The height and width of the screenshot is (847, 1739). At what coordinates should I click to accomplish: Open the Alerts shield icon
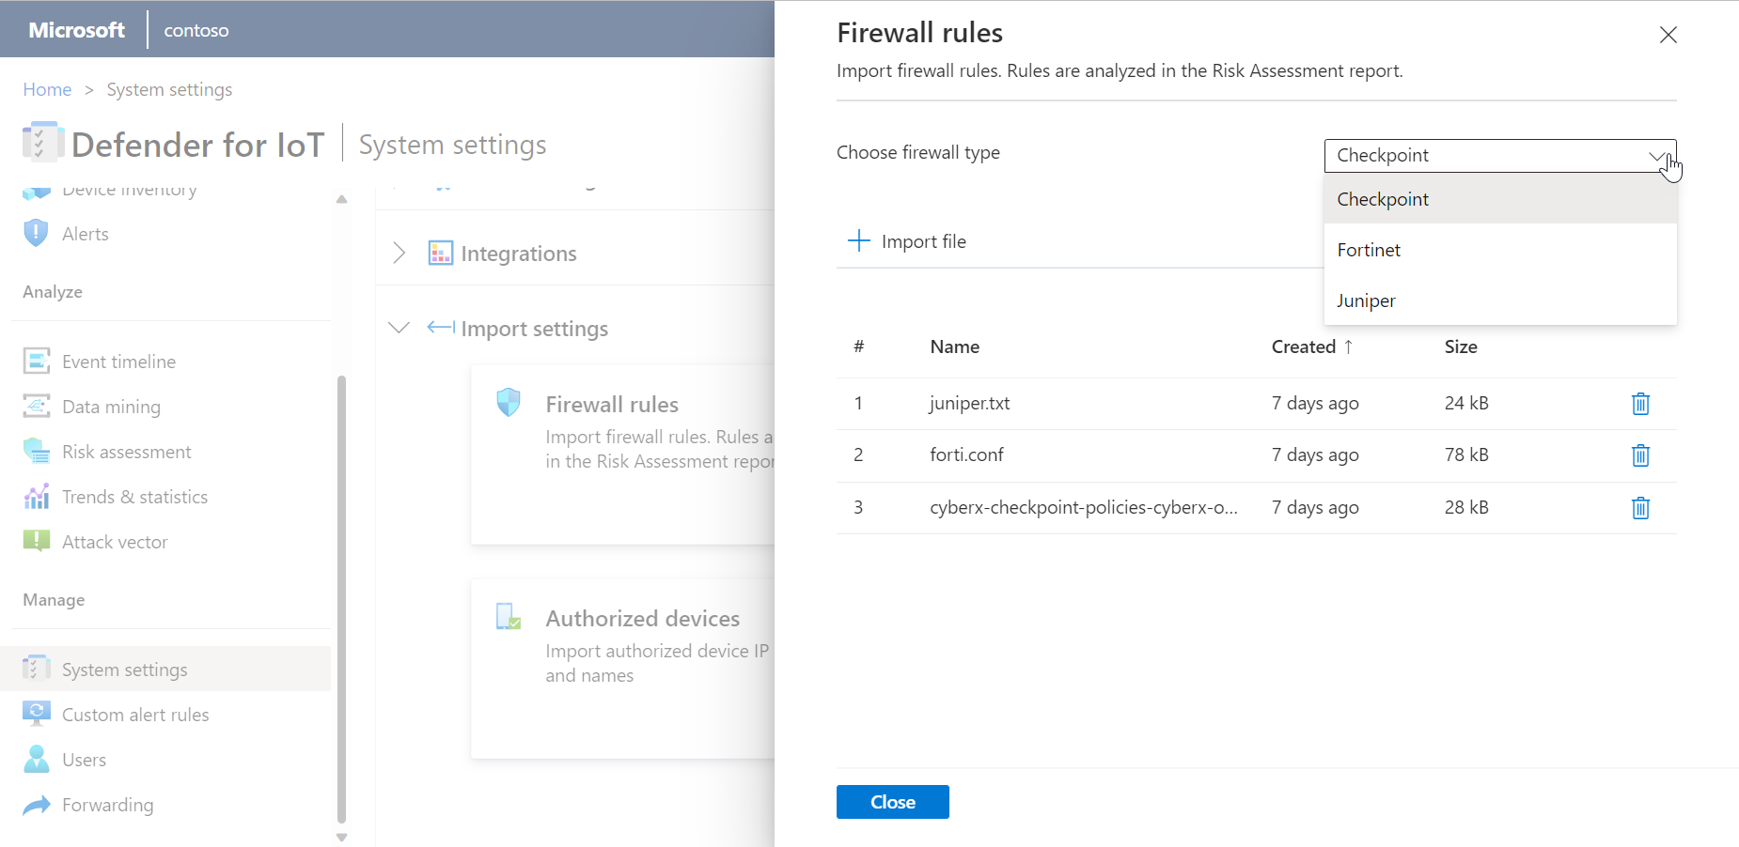pos(36,233)
